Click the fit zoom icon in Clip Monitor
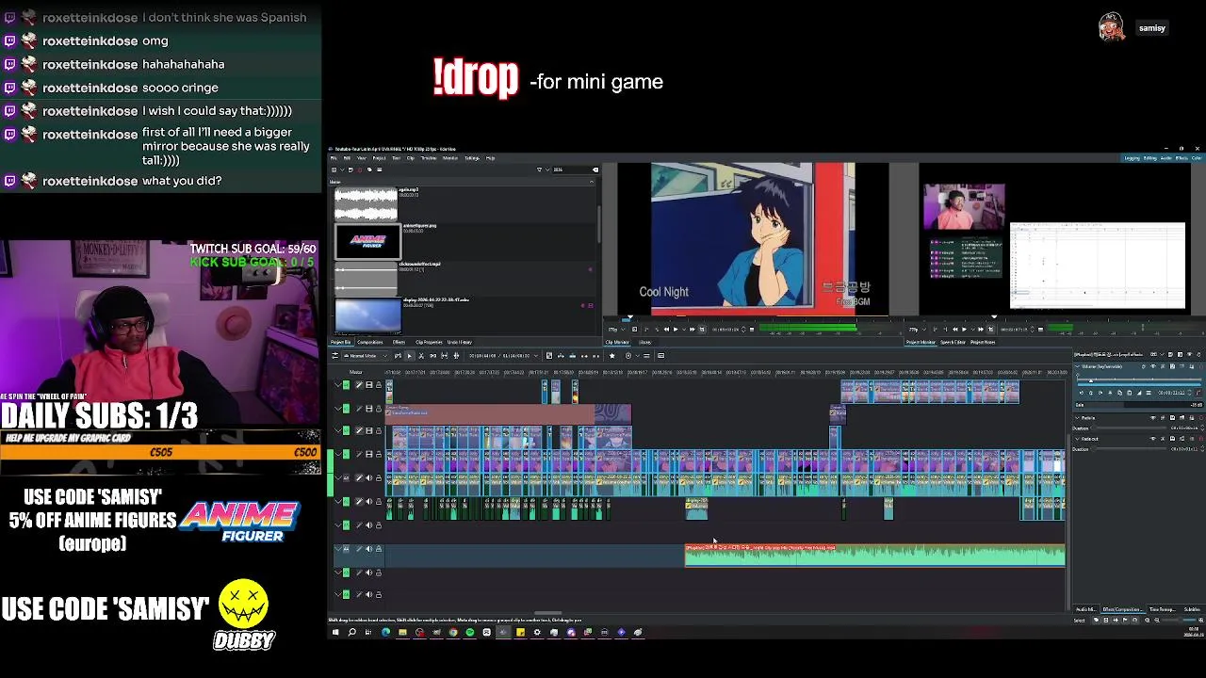The height and width of the screenshot is (678, 1206). tap(635, 330)
